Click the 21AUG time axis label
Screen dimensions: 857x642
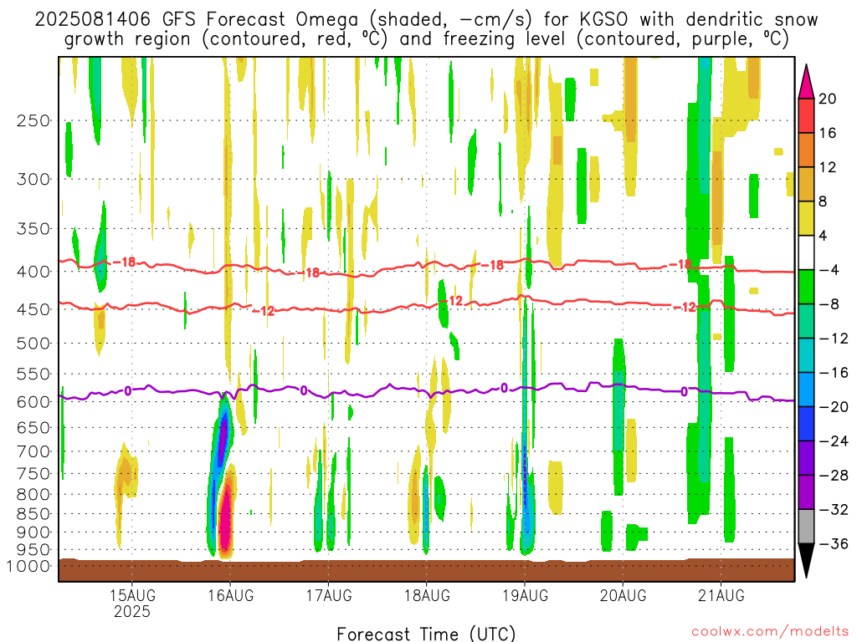coord(721,595)
